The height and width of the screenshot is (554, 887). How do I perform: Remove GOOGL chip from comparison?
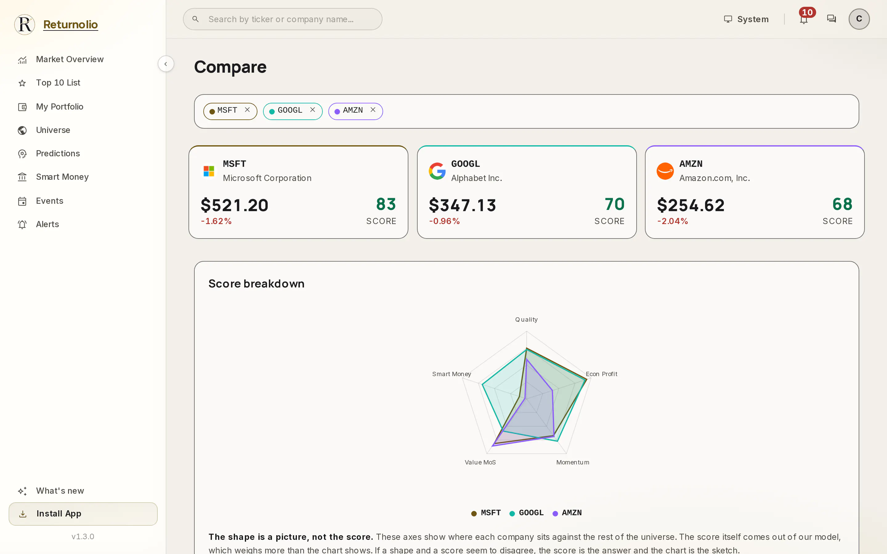(313, 110)
